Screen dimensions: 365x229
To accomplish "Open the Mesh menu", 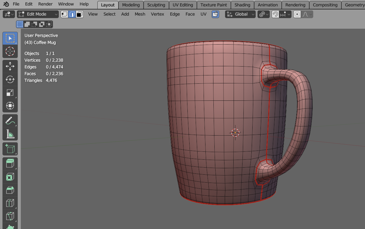I will pos(140,14).
